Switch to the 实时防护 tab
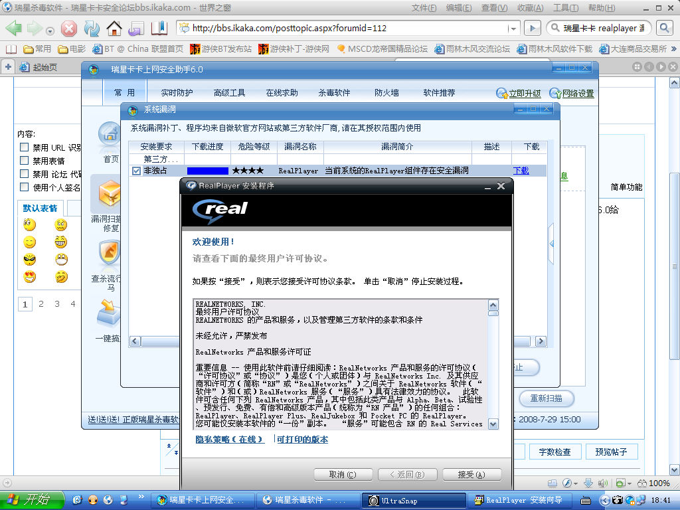This screenshot has width=680, height=510. (x=177, y=93)
